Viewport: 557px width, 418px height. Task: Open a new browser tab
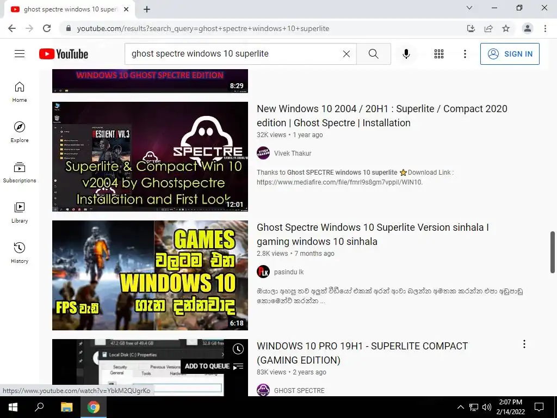click(147, 9)
